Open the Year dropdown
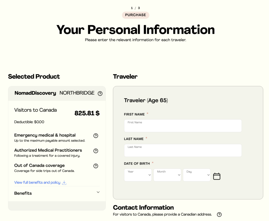Image resolution: width=269 pixels, height=221 pixels. click(138, 175)
